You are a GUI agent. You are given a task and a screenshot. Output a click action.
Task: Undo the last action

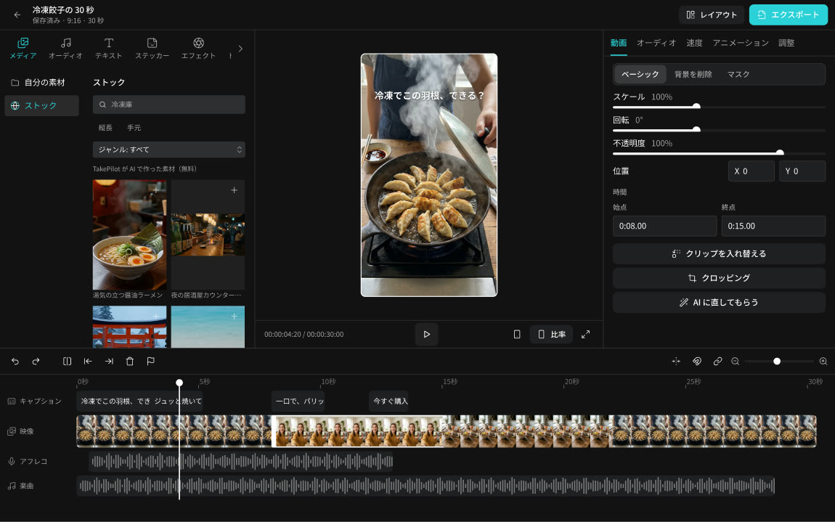15,361
